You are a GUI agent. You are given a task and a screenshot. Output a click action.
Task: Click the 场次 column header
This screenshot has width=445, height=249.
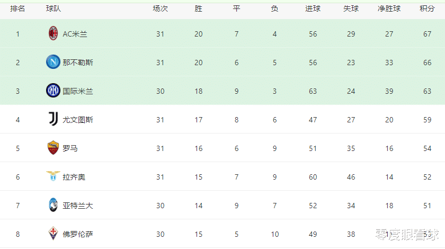(x=161, y=9)
